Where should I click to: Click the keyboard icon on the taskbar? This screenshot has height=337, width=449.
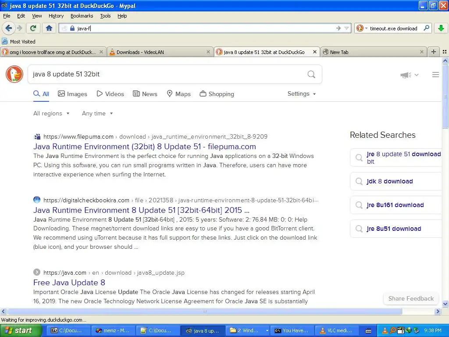368,331
